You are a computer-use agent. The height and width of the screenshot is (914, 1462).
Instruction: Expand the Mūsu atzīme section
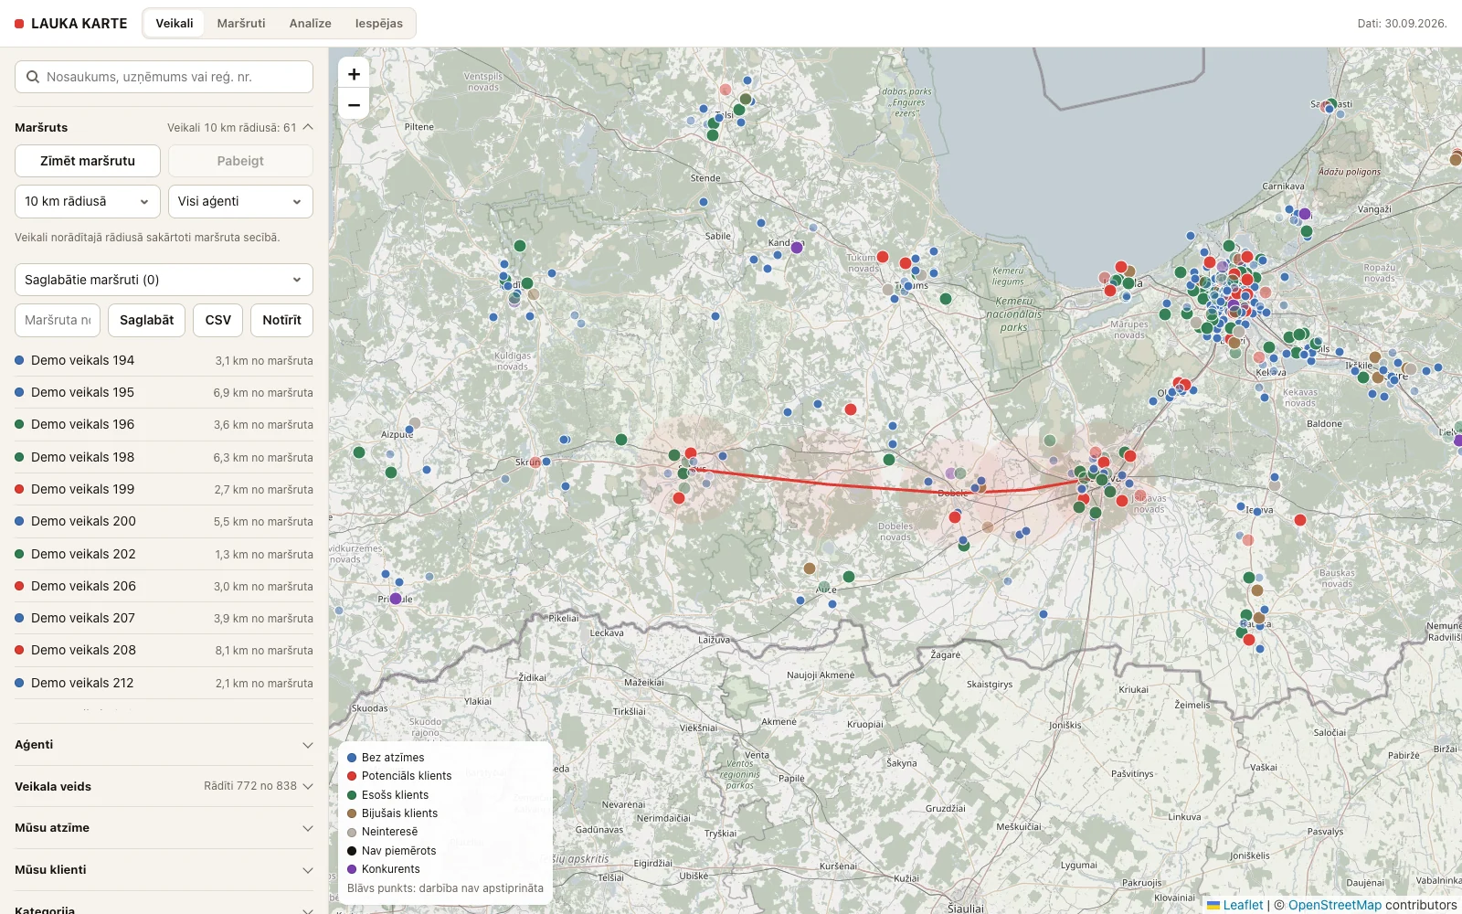tap(164, 828)
